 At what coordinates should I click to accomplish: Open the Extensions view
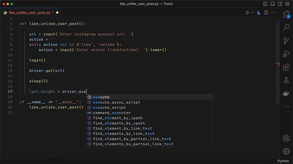[286, 67]
